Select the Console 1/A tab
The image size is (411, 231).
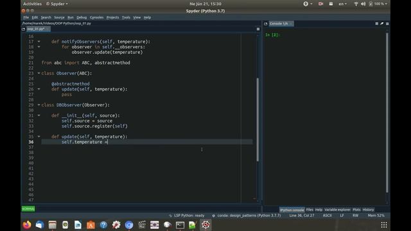click(x=281, y=24)
